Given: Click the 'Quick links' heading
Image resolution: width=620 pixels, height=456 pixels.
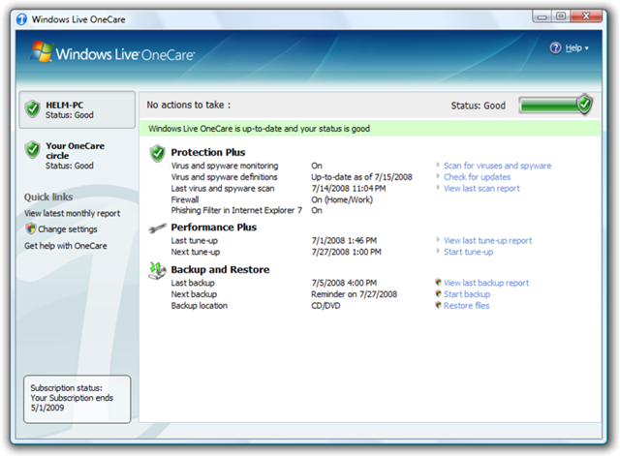Looking at the screenshot, I should click(48, 197).
